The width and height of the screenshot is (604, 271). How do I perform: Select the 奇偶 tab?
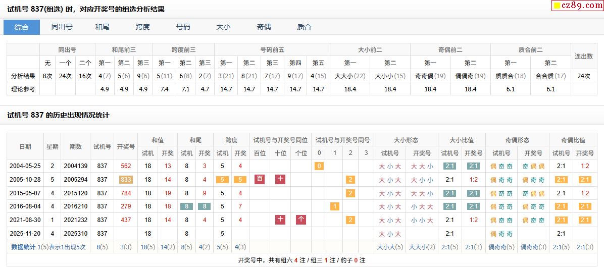[x=264, y=27]
